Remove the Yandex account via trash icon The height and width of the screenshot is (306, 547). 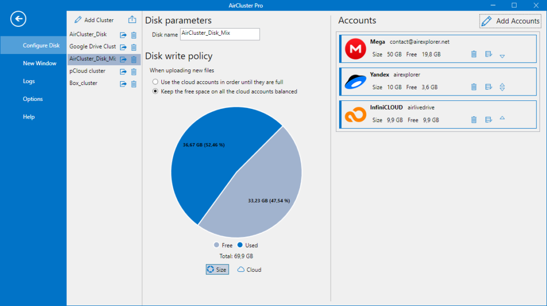[474, 87]
